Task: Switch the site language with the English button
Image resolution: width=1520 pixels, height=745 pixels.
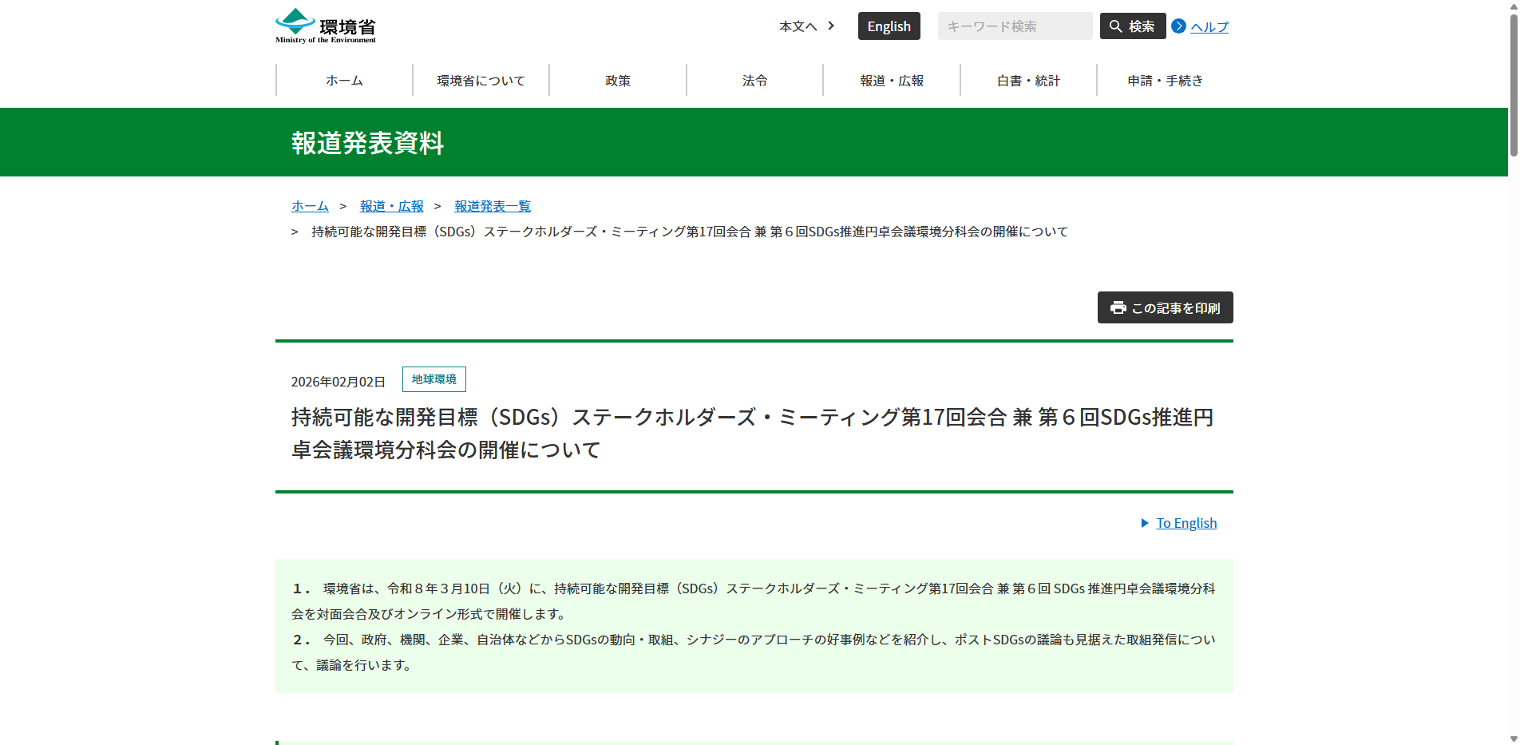Action: pyautogui.click(x=889, y=26)
